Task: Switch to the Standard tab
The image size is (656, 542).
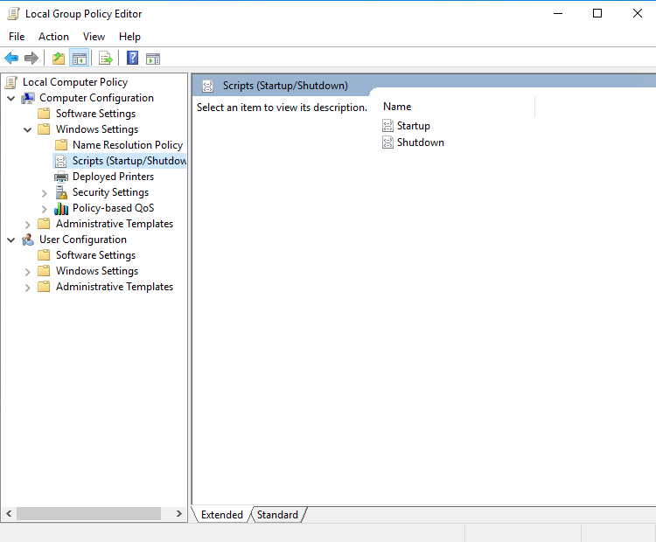Action: 277,515
